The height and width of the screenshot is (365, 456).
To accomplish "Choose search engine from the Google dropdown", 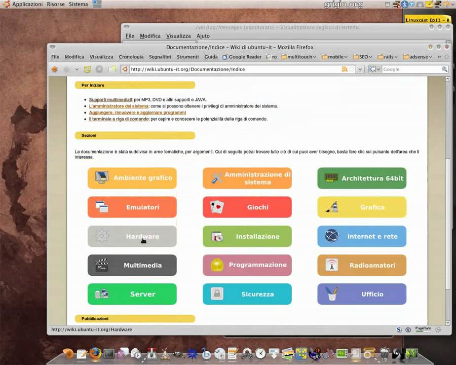I will click(x=375, y=69).
